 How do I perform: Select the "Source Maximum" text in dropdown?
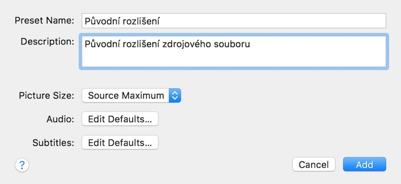point(126,95)
